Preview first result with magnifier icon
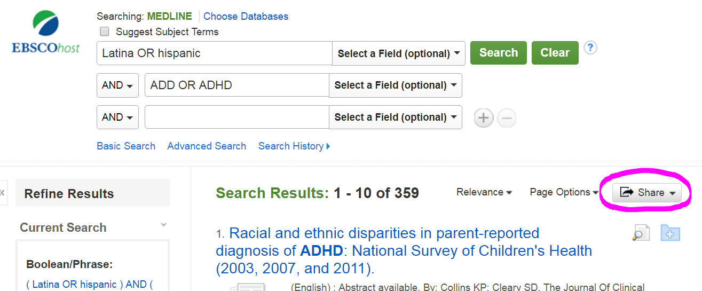Screen dimensions: 702x291 pyautogui.click(x=641, y=233)
